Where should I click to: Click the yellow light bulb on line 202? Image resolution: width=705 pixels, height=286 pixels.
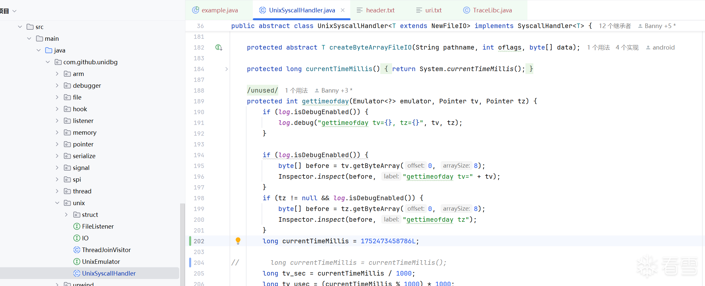coord(238,241)
